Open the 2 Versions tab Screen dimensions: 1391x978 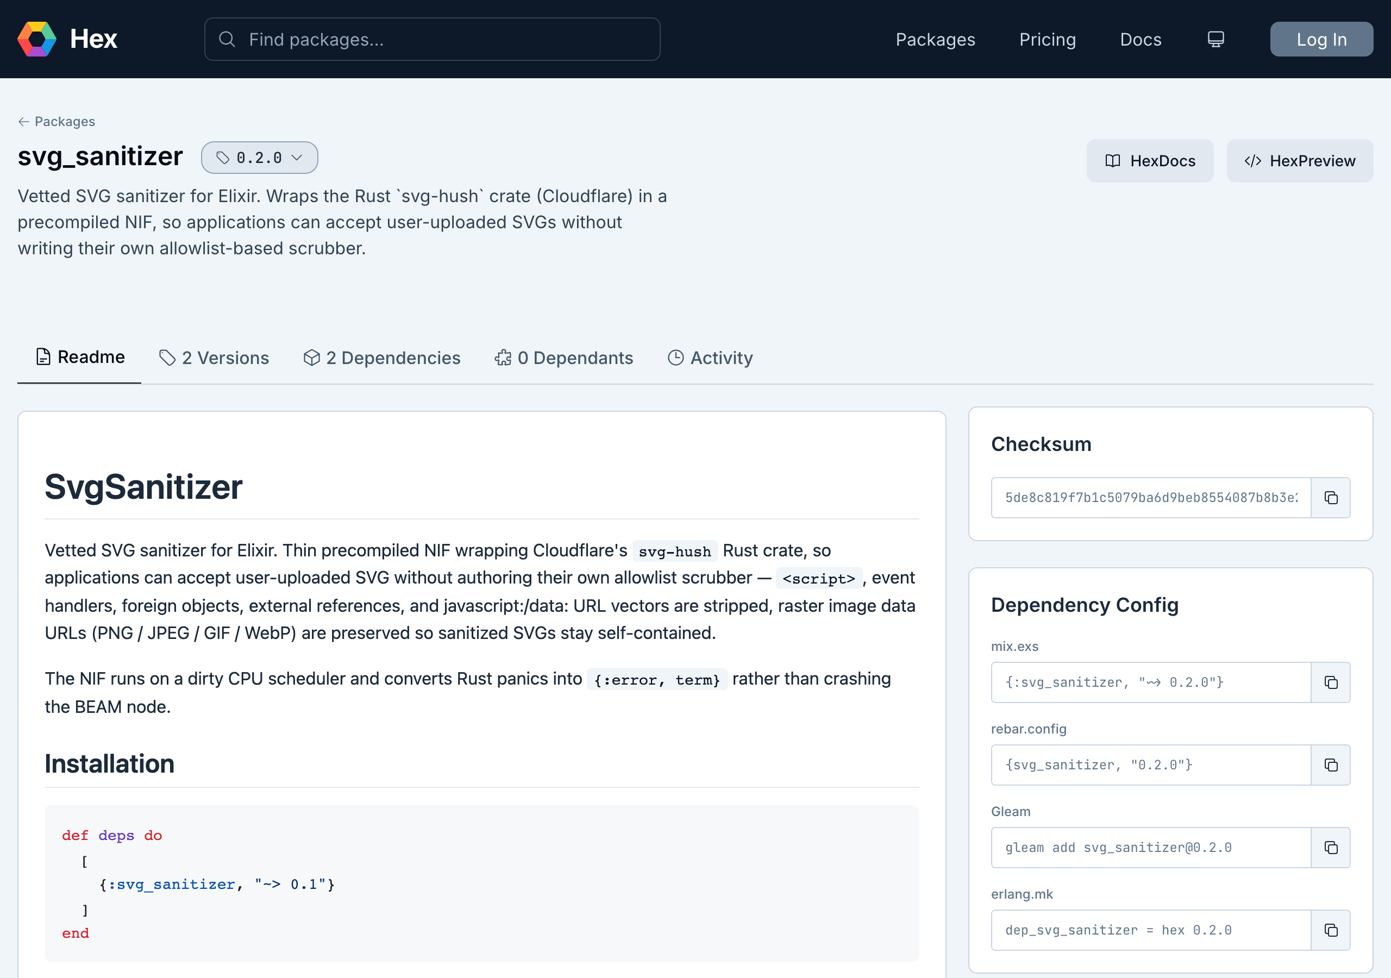tap(214, 358)
